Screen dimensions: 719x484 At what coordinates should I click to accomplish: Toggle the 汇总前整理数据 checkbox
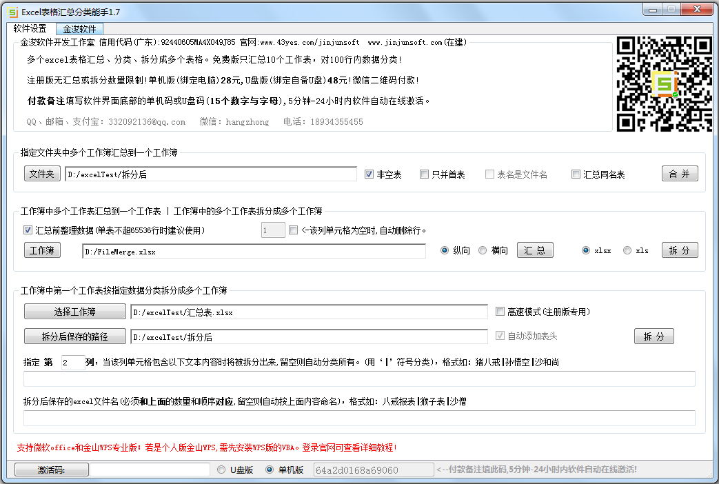click(x=28, y=230)
